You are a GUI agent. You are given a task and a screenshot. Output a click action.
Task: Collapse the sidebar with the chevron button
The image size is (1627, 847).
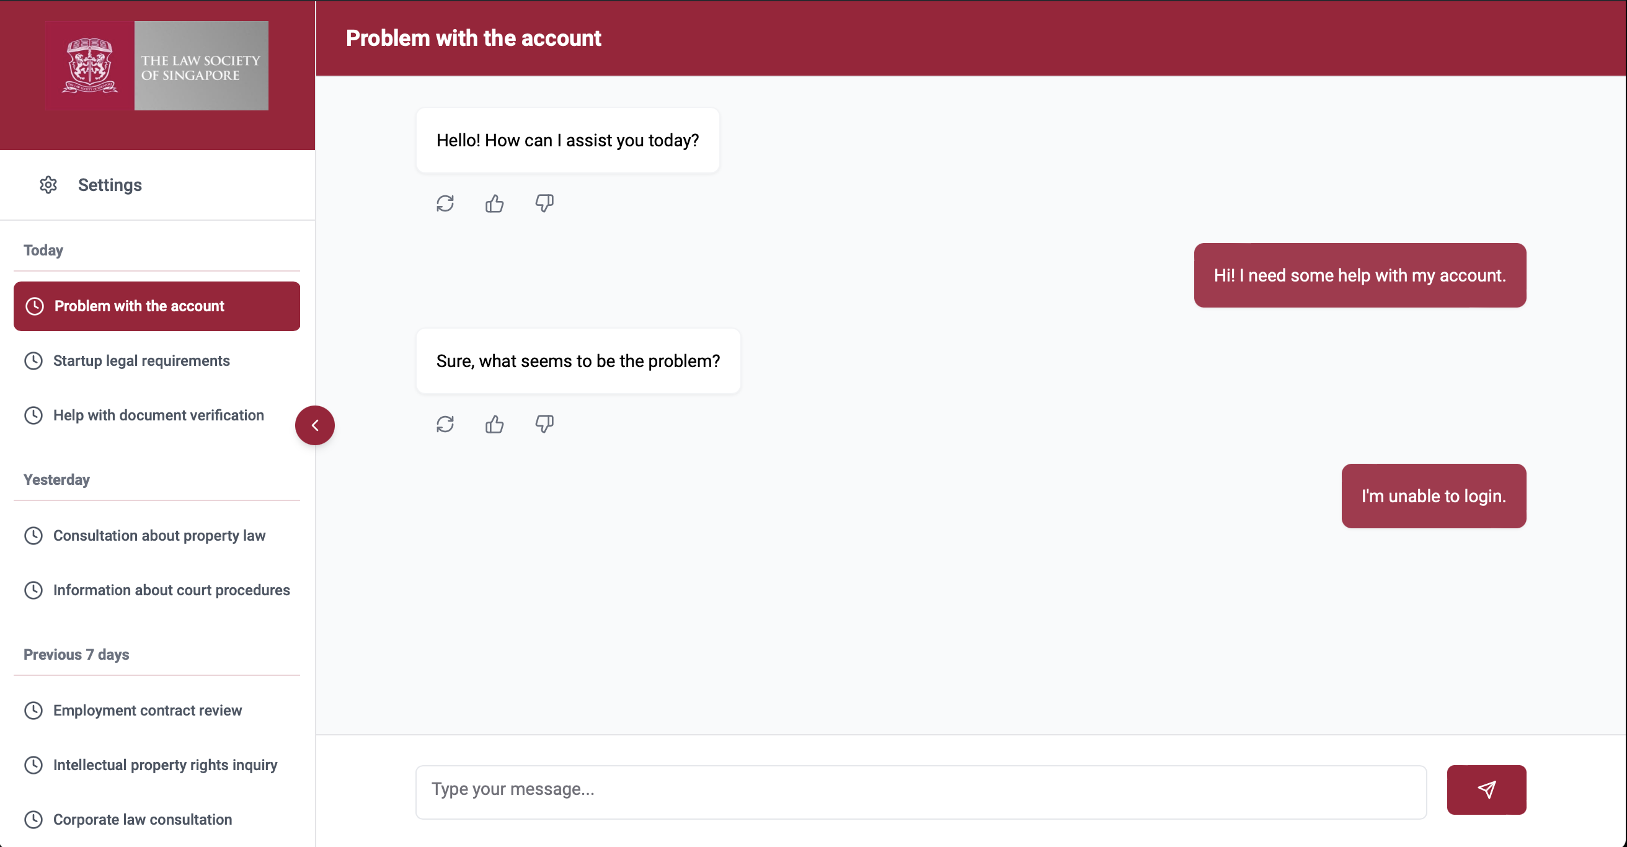tap(314, 425)
